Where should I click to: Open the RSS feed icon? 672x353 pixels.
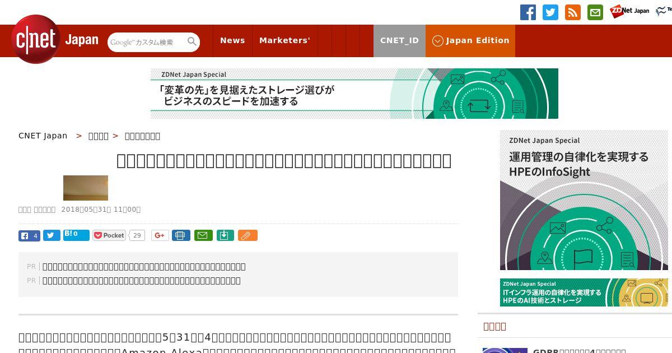point(573,12)
